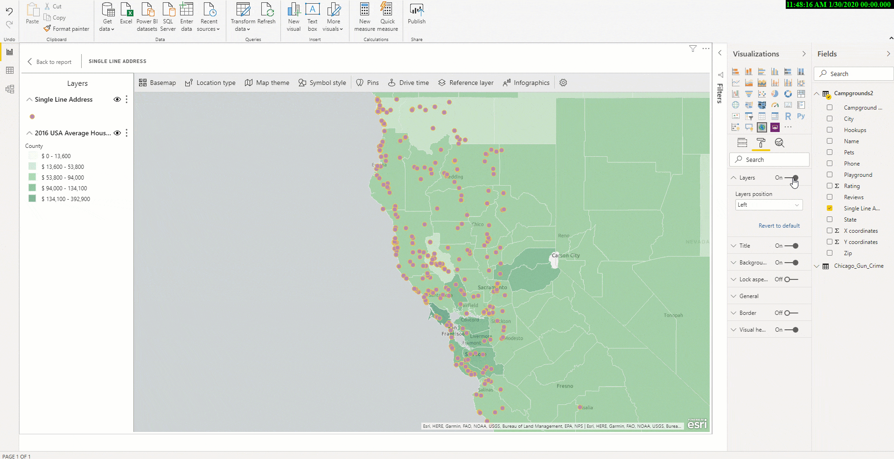Click the visual filter icon
This screenshot has height=459, width=894.
pos(693,49)
